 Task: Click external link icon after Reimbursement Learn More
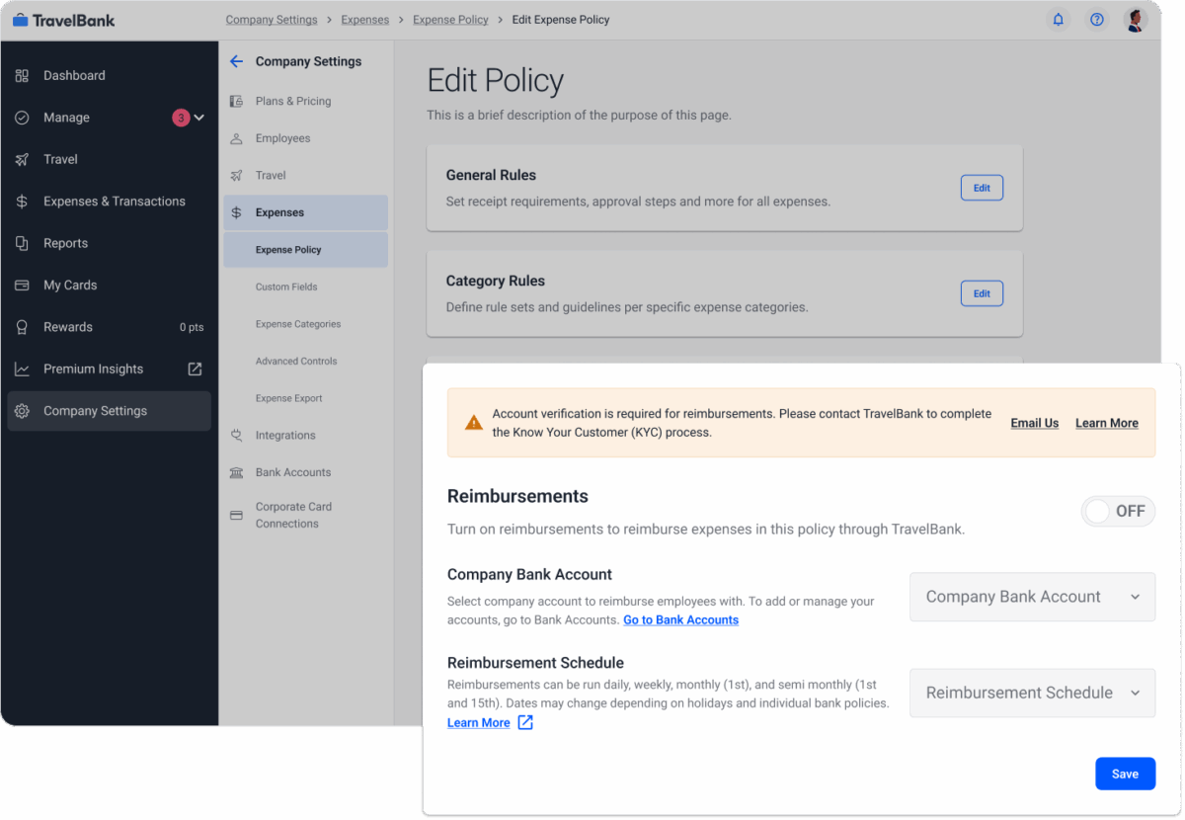525,723
